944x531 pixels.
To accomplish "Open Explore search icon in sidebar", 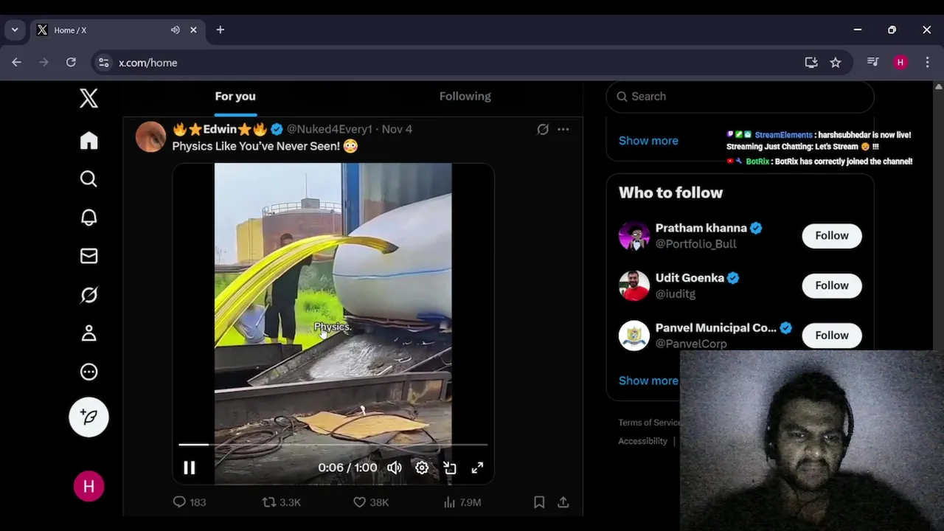I will click(x=88, y=179).
